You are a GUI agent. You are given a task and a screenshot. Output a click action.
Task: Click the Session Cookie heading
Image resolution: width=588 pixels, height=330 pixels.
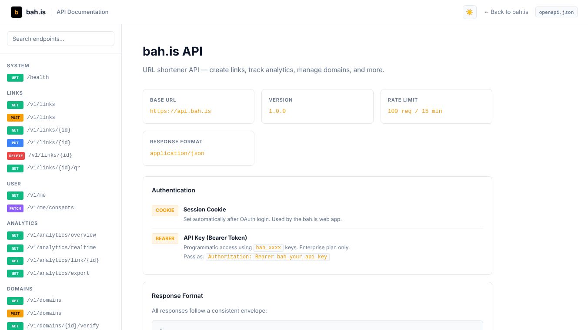coord(204,209)
